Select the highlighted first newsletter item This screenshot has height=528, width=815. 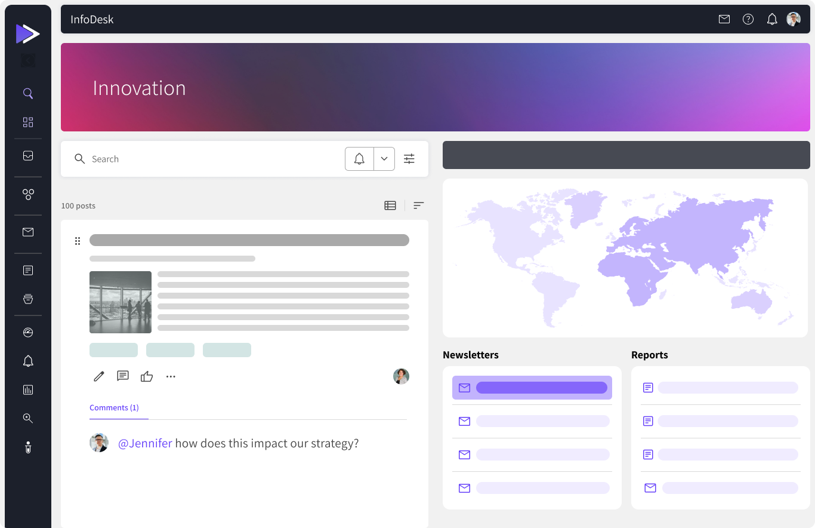pos(532,388)
